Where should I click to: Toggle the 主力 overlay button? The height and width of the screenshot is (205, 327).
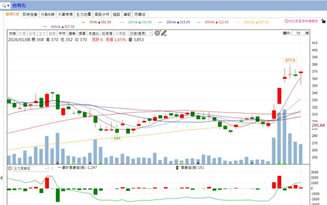pyautogui.click(x=42, y=34)
